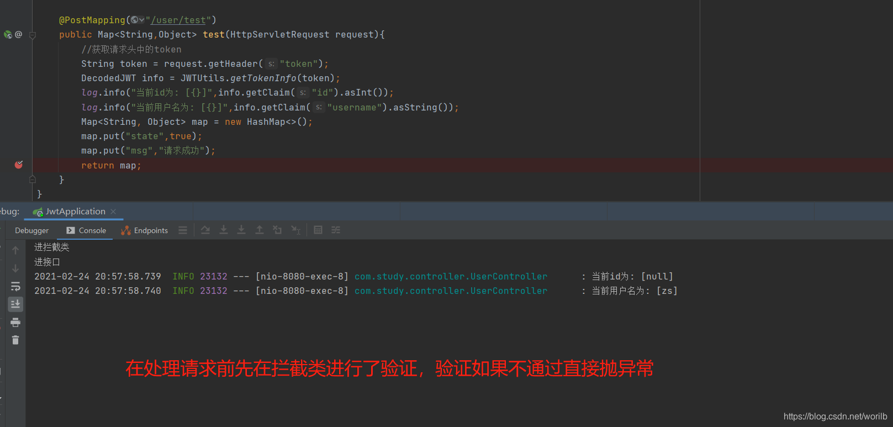Click the 进拦截类 console output line

pos(52,247)
